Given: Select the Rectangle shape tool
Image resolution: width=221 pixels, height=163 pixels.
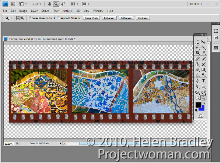Looking at the screenshot, I should tap(203, 86).
